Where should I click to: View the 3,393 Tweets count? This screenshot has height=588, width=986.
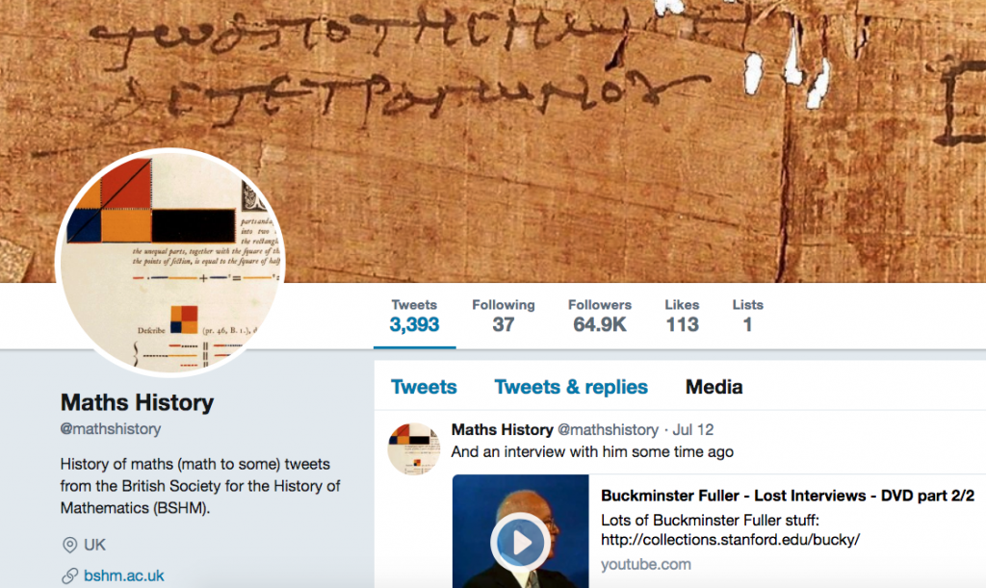click(414, 316)
